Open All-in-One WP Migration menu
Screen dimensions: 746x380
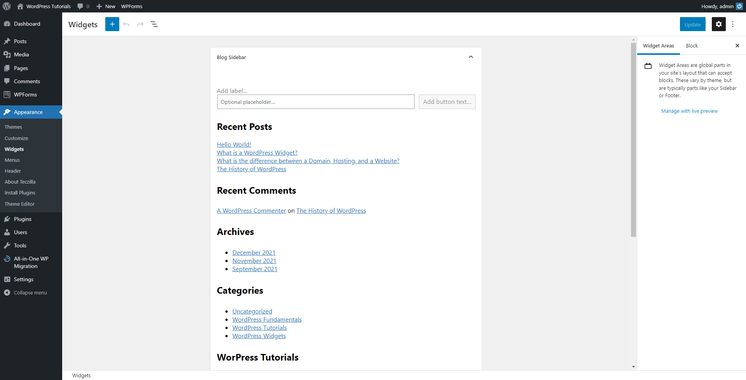(x=31, y=263)
